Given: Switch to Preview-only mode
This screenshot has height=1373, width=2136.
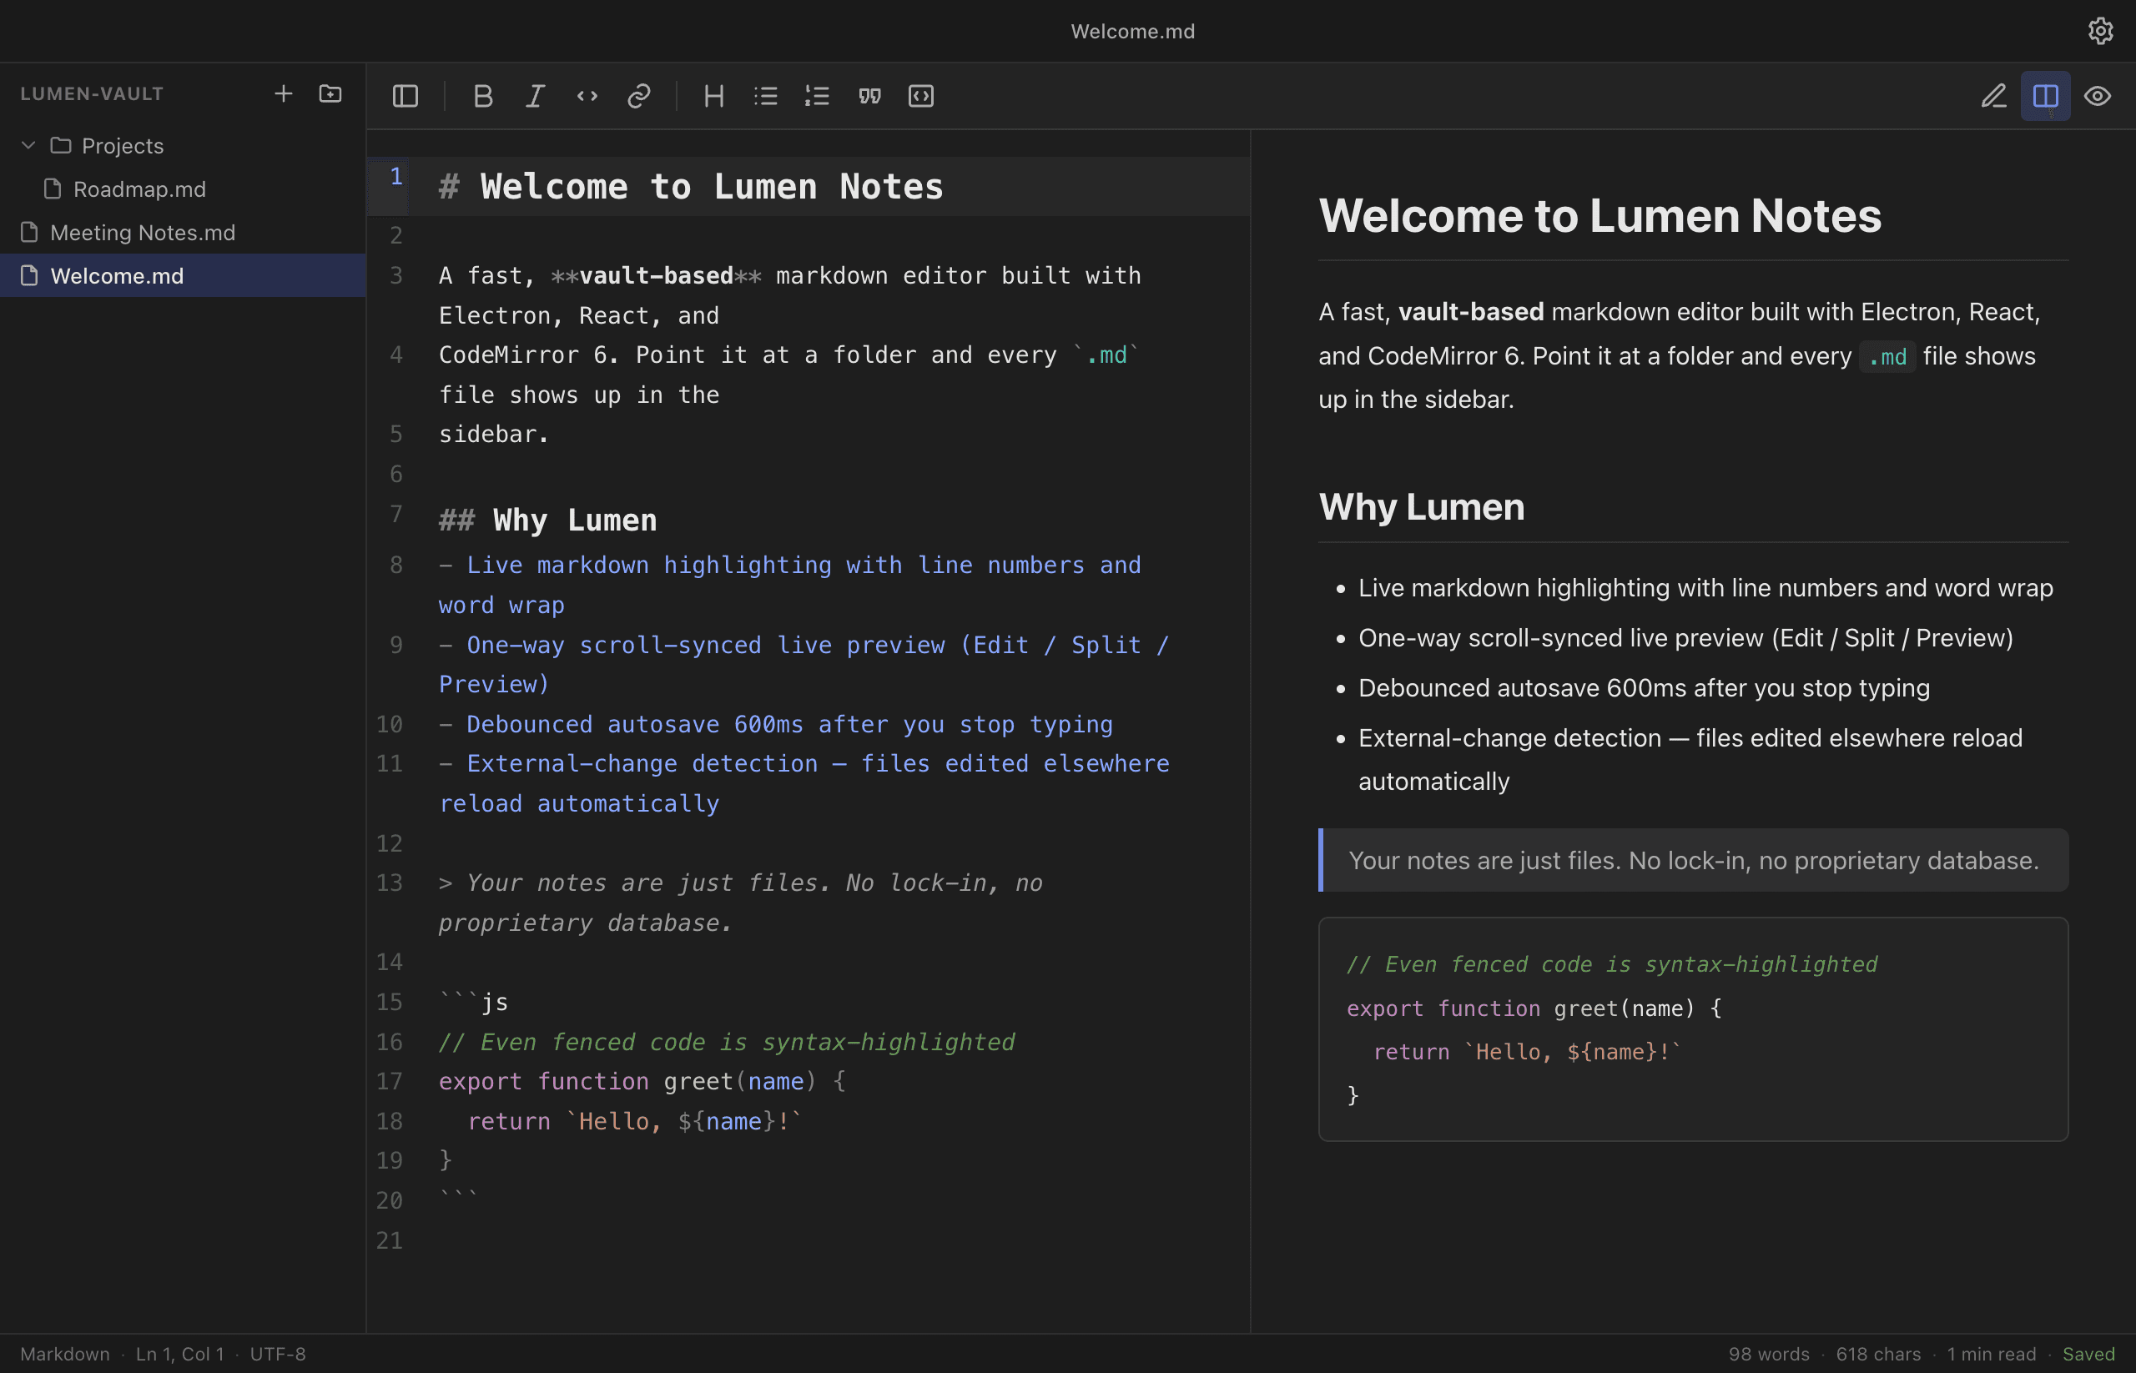Looking at the screenshot, I should tap(2097, 96).
